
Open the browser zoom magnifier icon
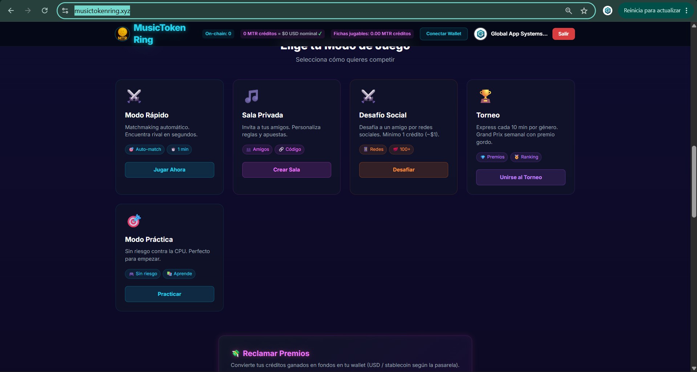[x=569, y=11]
